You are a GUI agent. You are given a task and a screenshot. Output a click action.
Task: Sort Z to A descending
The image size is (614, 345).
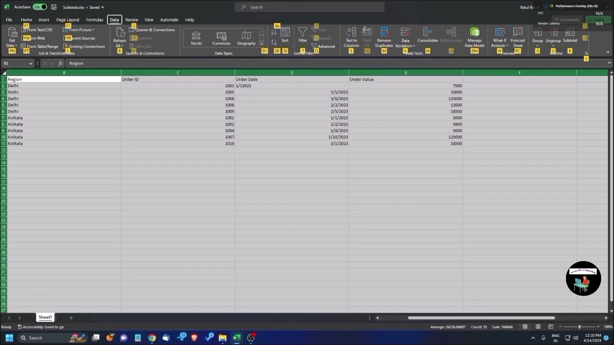[x=274, y=42]
